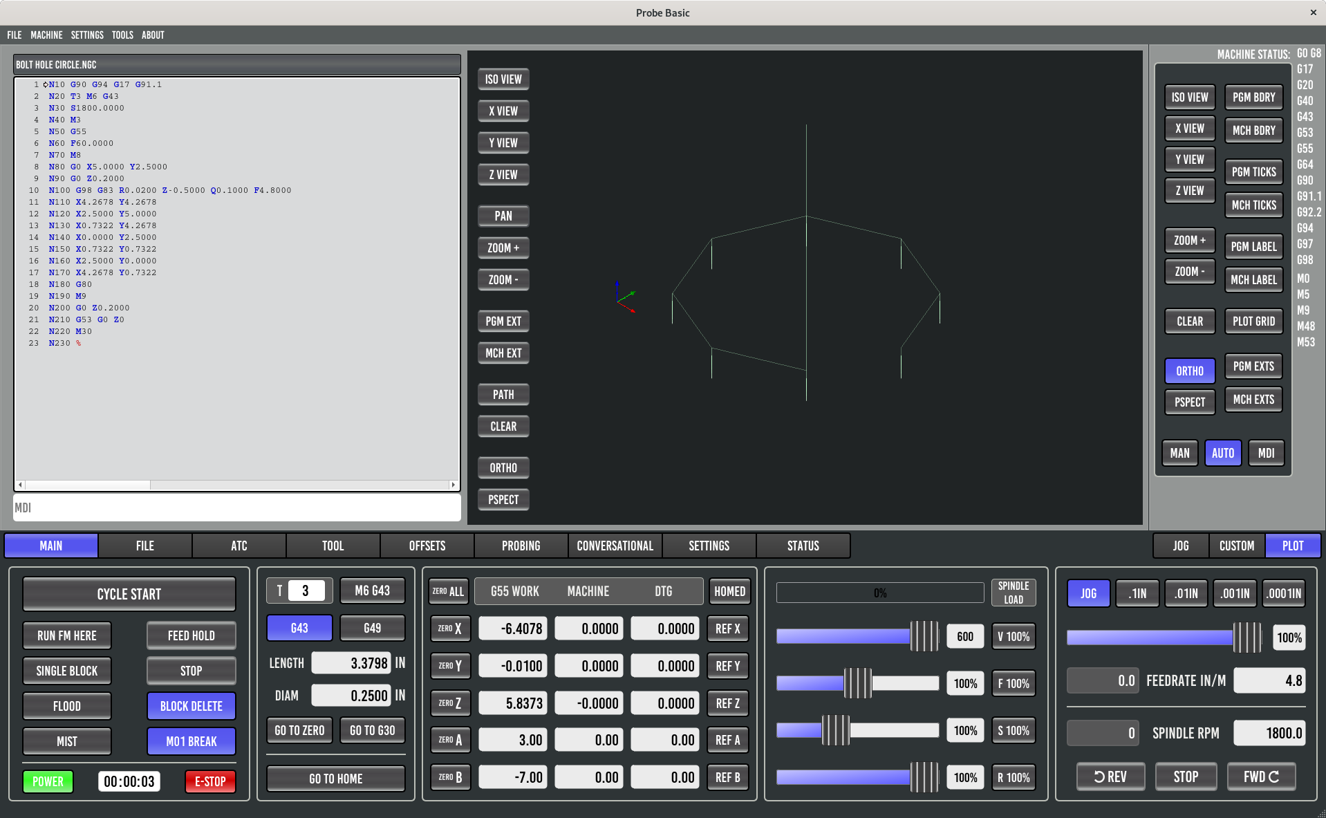Click REF X to home X axis
Image resolution: width=1326 pixels, height=818 pixels.
728,629
